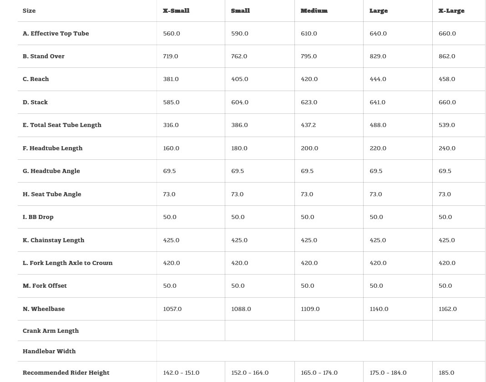Screen dimensions: 486x382
Task: Click the Size header cell
Action: [29, 11]
